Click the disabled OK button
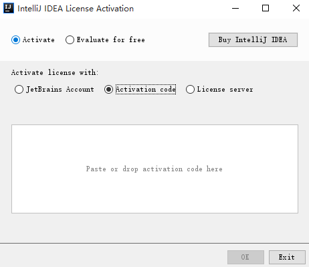 pos(245,257)
